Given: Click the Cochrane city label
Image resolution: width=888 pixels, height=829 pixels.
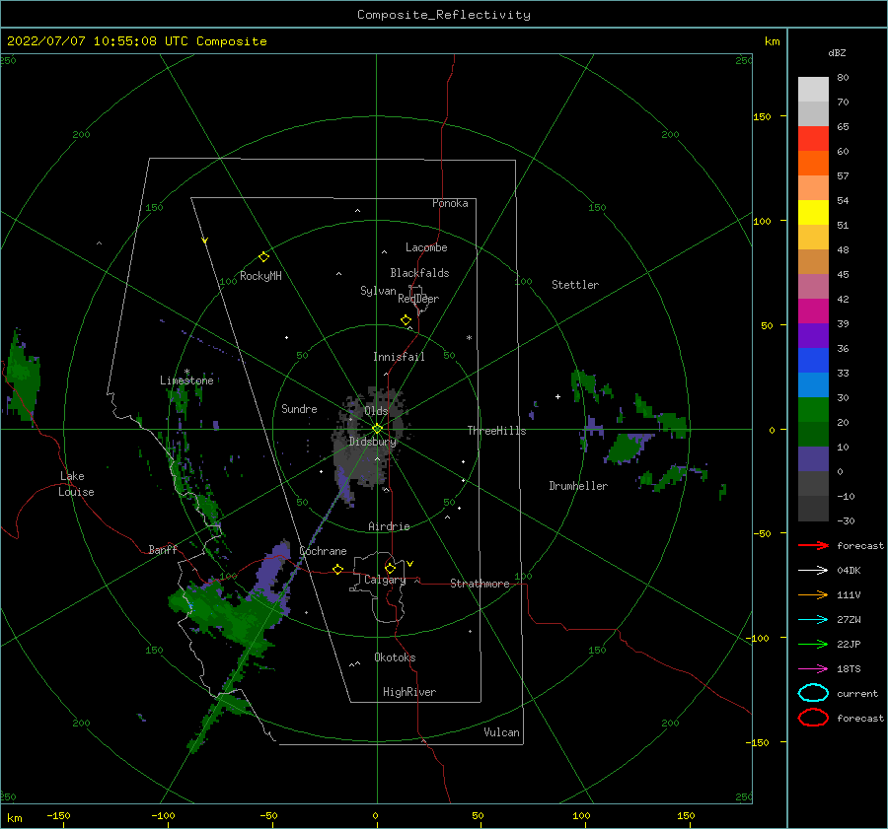Looking at the screenshot, I should [323, 551].
